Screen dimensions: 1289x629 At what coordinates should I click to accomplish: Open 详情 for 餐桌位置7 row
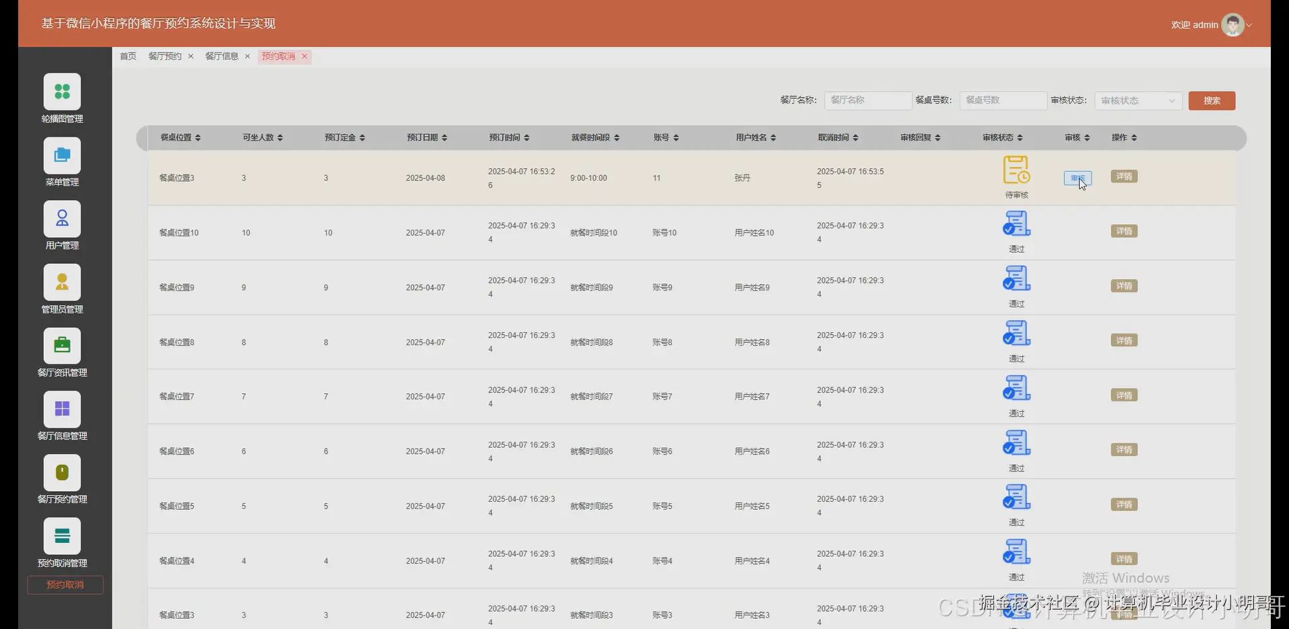[1124, 395]
